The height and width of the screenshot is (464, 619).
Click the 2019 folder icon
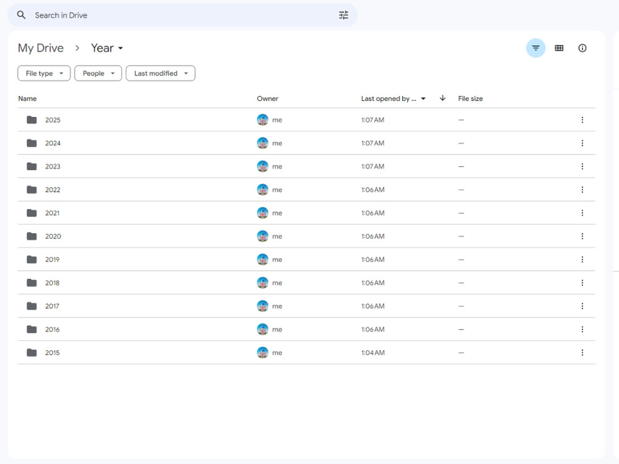tap(32, 260)
